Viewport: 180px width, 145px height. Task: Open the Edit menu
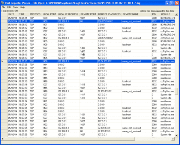coord(9,7)
